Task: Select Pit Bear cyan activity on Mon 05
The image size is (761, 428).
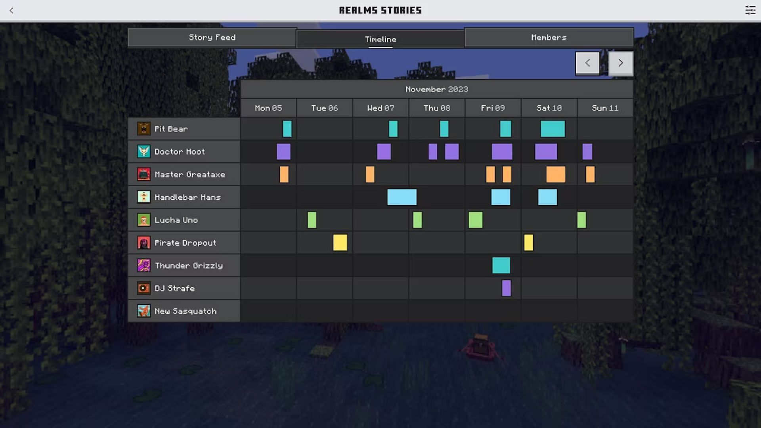Action: pos(287,128)
